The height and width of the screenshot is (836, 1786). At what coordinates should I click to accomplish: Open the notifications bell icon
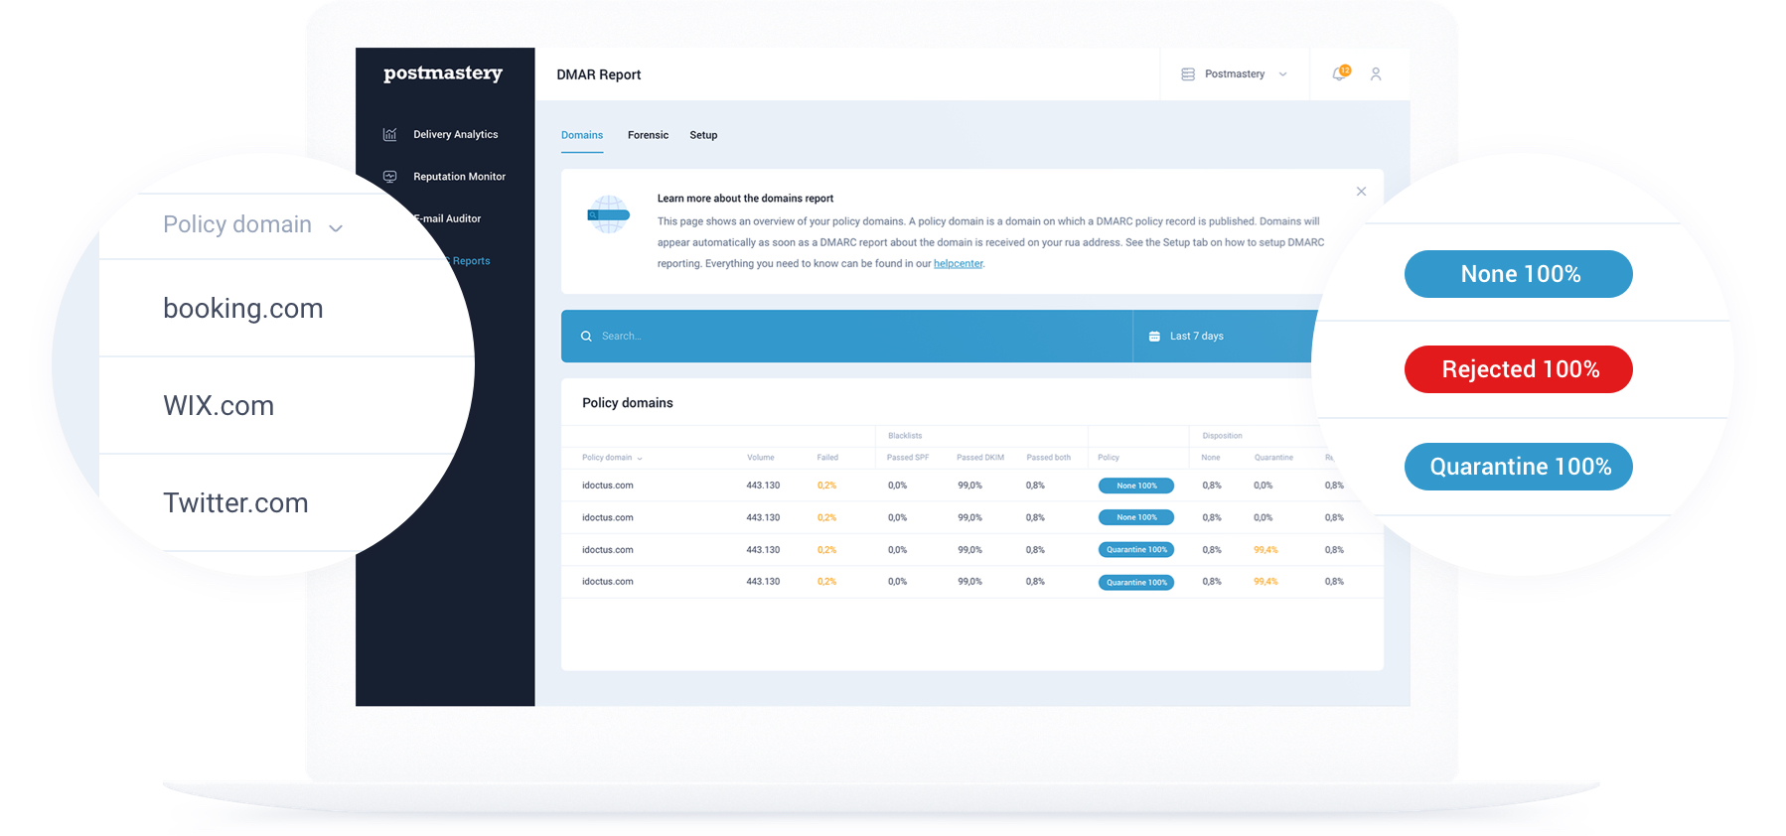(x=1339, y=74)
